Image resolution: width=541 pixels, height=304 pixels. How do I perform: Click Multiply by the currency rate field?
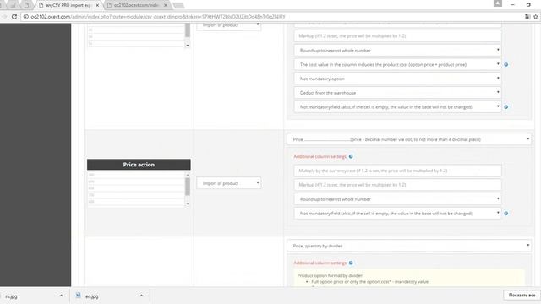tap(397, 171)
